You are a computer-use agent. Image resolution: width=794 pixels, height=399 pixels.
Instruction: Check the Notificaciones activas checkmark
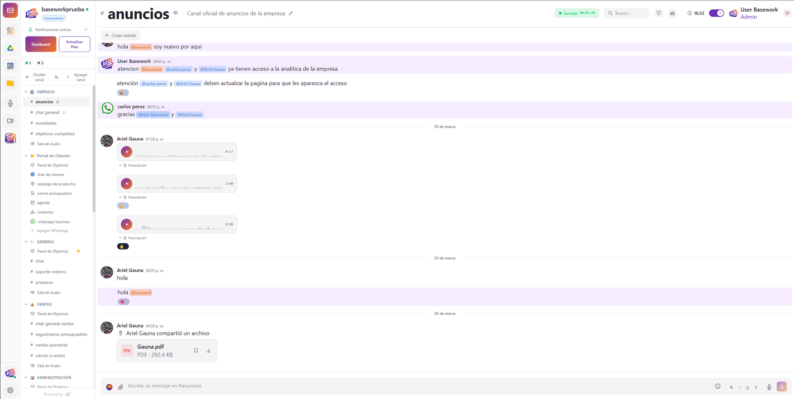click(86, 29)
